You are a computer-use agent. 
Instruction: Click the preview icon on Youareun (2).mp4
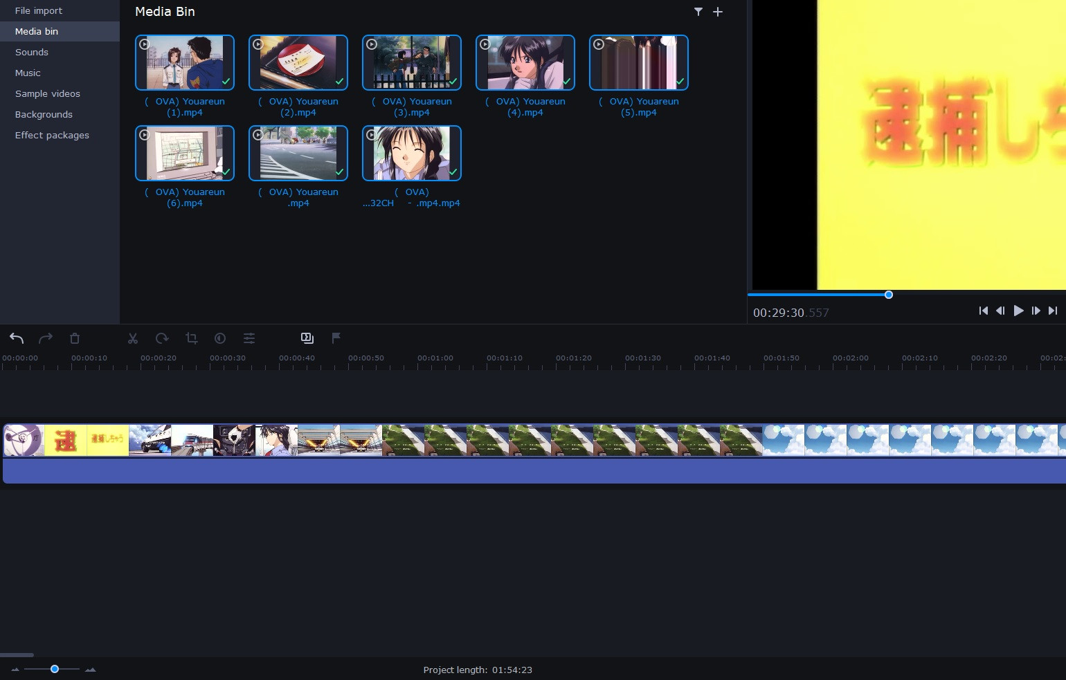[x=258, y=44]
